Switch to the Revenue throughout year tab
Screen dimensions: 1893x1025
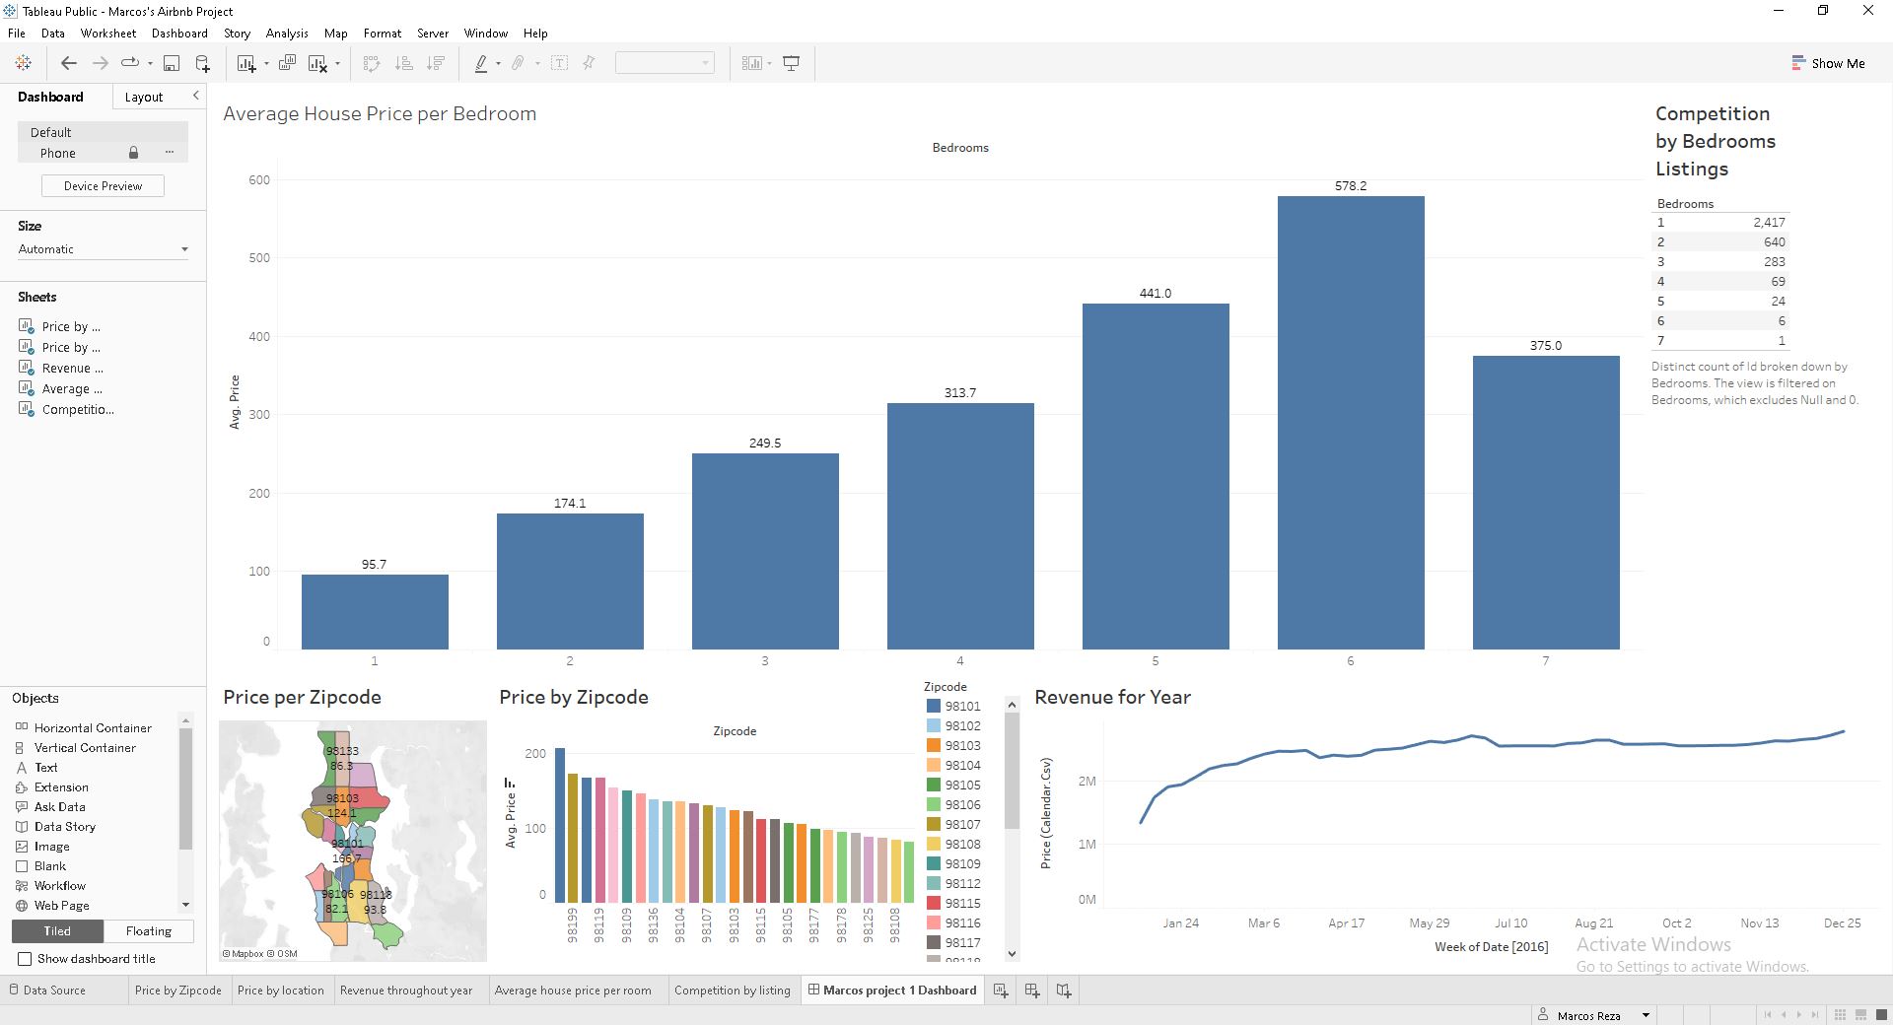(406, 991)
